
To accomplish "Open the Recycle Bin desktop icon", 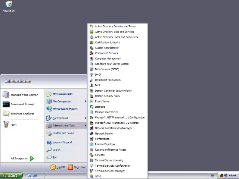I will pyautogui.click(x=9, y=6).
